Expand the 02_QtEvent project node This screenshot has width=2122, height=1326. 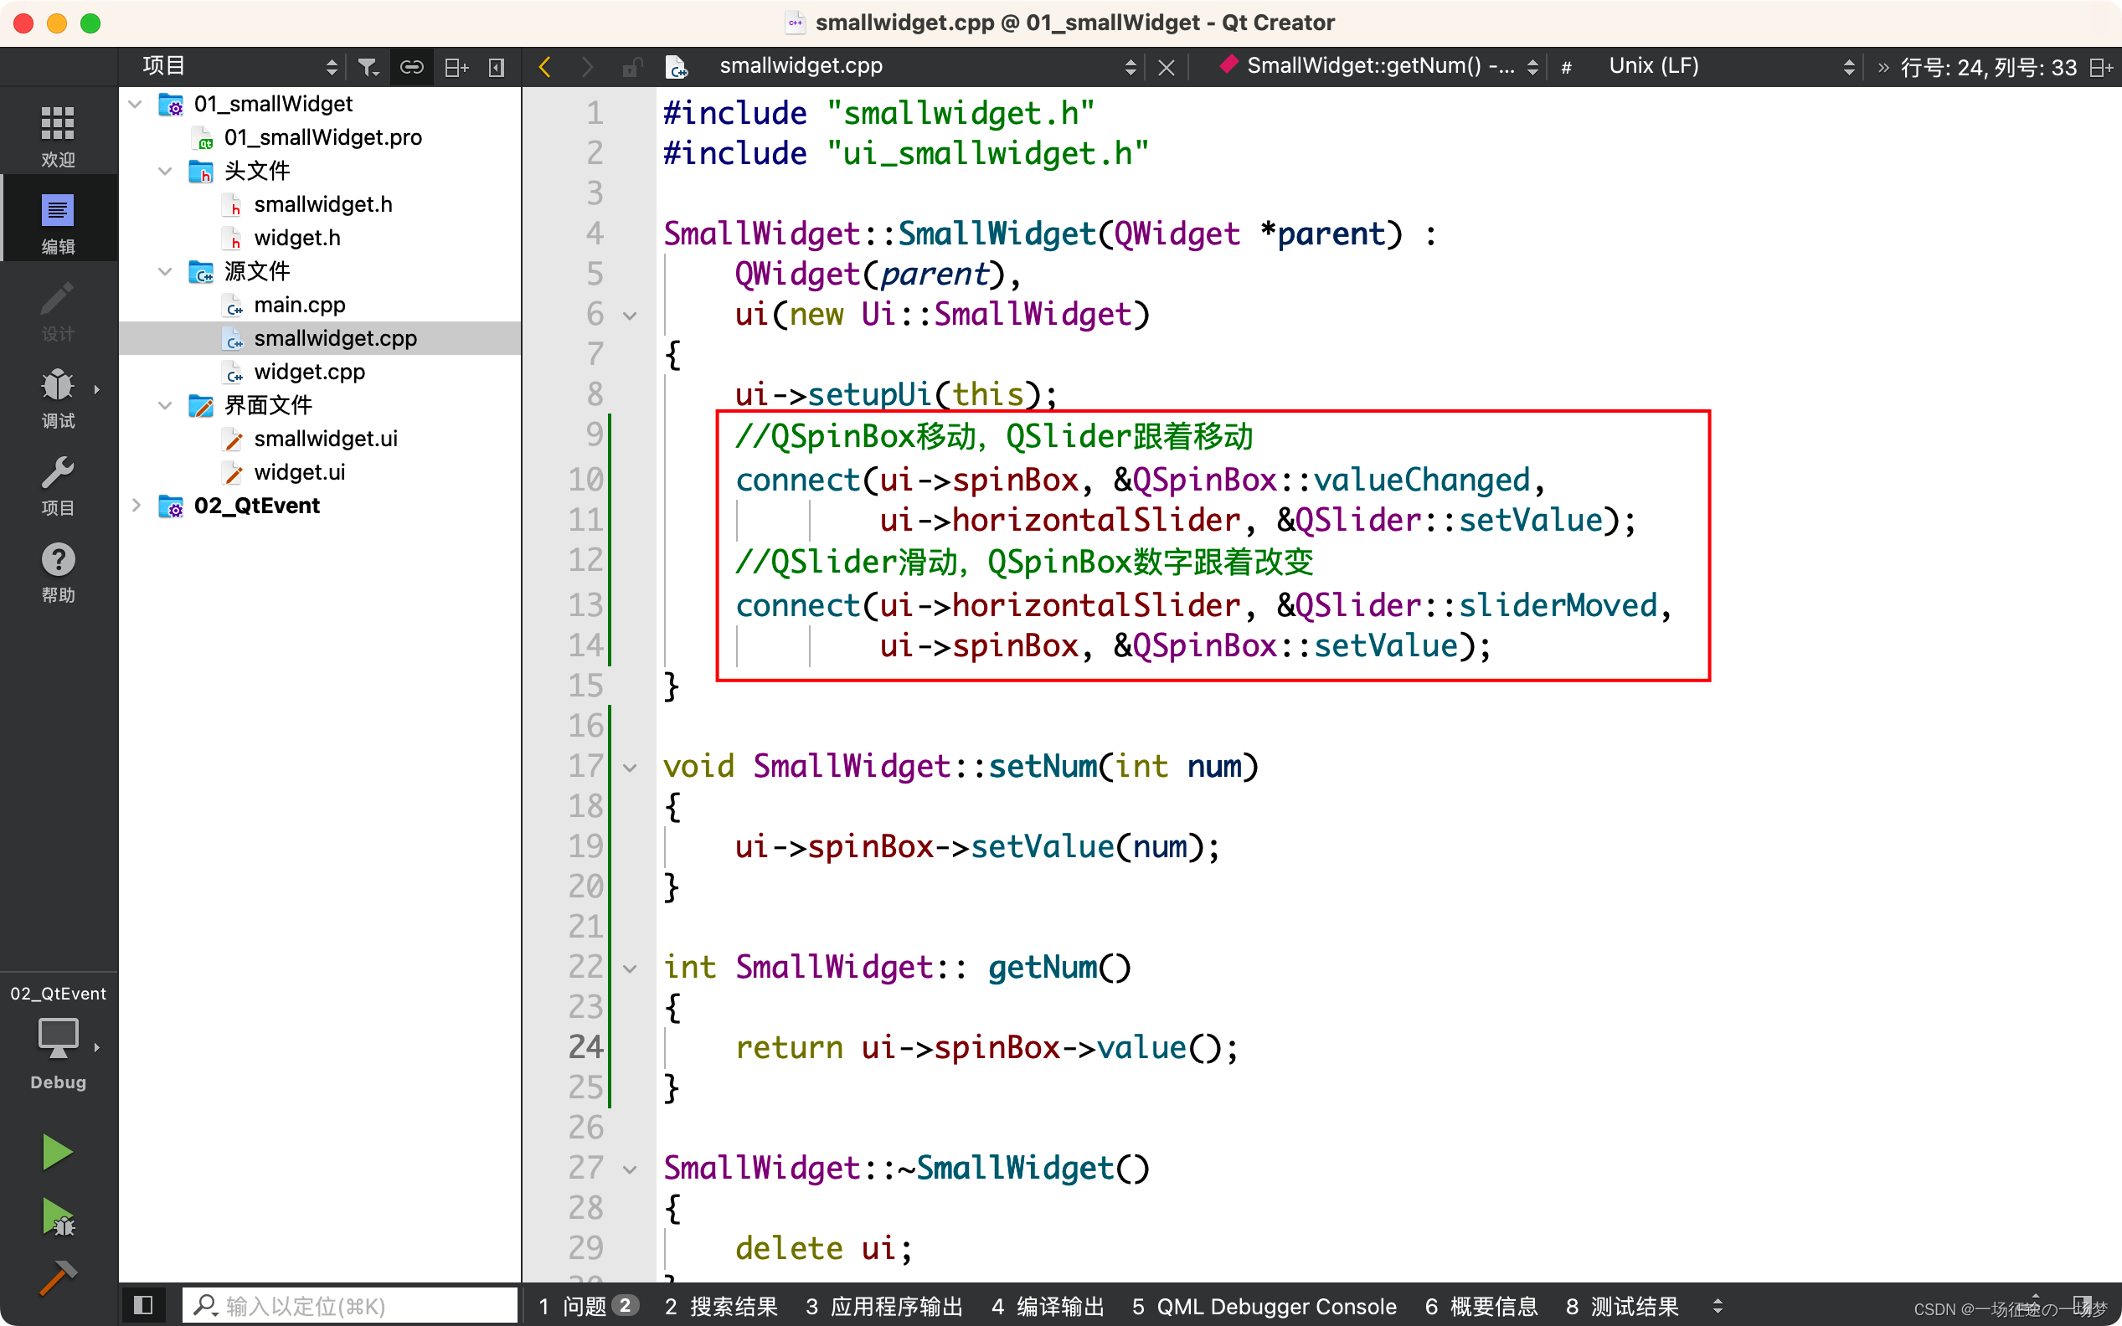pyautogui.click(x=136, y=505)
